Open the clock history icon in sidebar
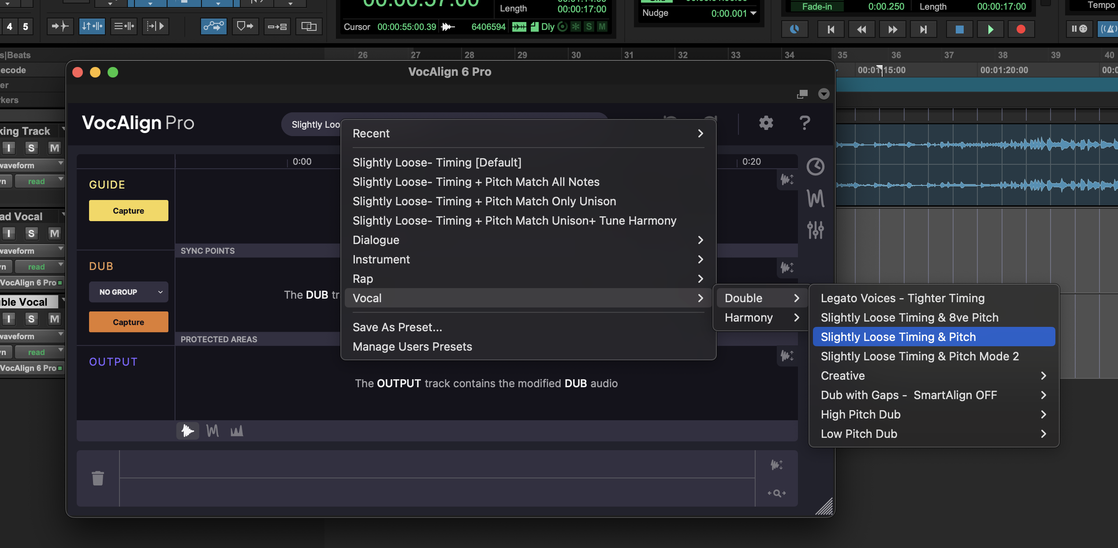The width and height of the screenshot is (1118, 548). (x=815, y=167)
